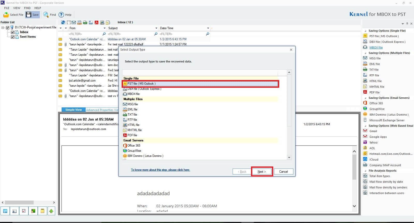Click the MHTML export icon above message list
The width and height of the screenshot is (414, 223).
[108, 22]
